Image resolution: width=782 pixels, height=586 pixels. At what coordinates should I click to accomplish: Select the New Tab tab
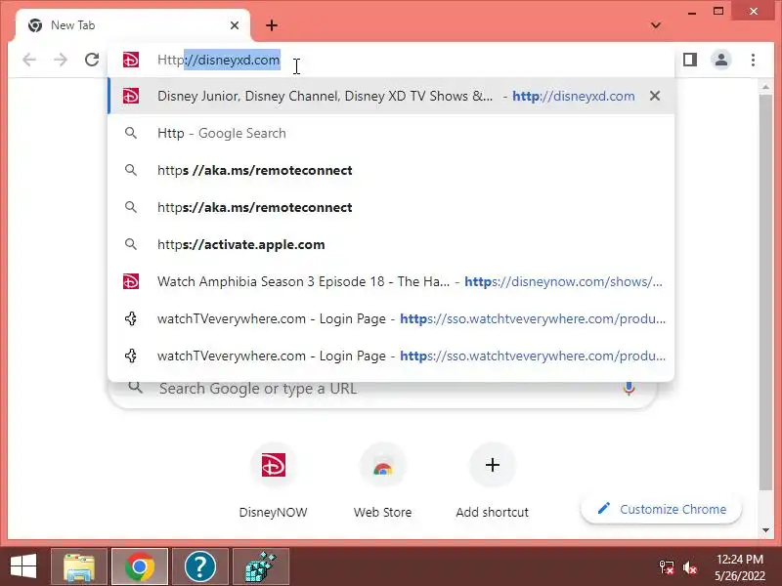[133, 25]
